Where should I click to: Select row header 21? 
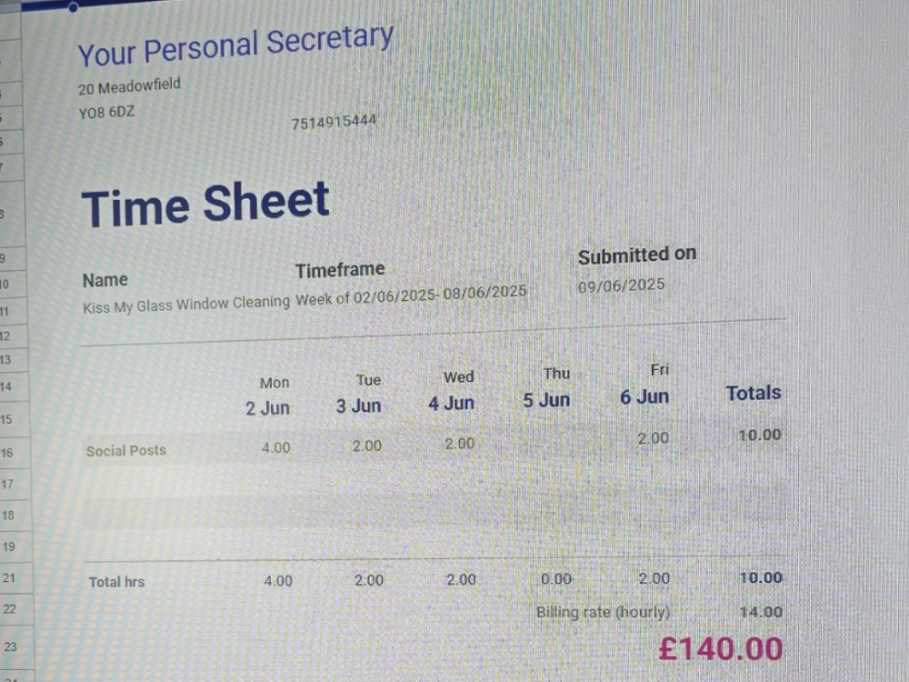tap(9, 577)
